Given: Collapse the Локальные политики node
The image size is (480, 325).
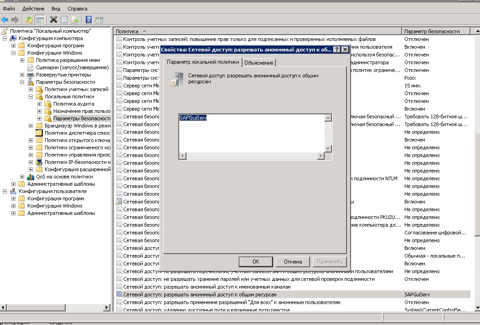Looking at the screenshot, I should point(31,96).
